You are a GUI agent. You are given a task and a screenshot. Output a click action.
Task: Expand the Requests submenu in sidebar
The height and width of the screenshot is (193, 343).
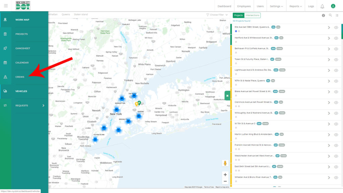(43, 106)
